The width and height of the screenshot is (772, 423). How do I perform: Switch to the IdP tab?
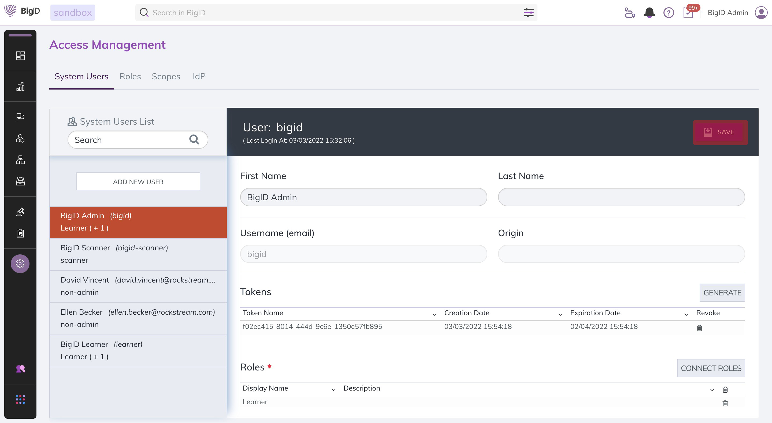click(199, 76)
